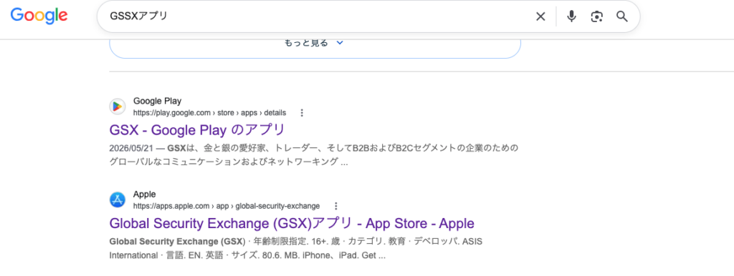
Task: Click the play.google.com URL breadcrumb
Action: tap(210, 112)
